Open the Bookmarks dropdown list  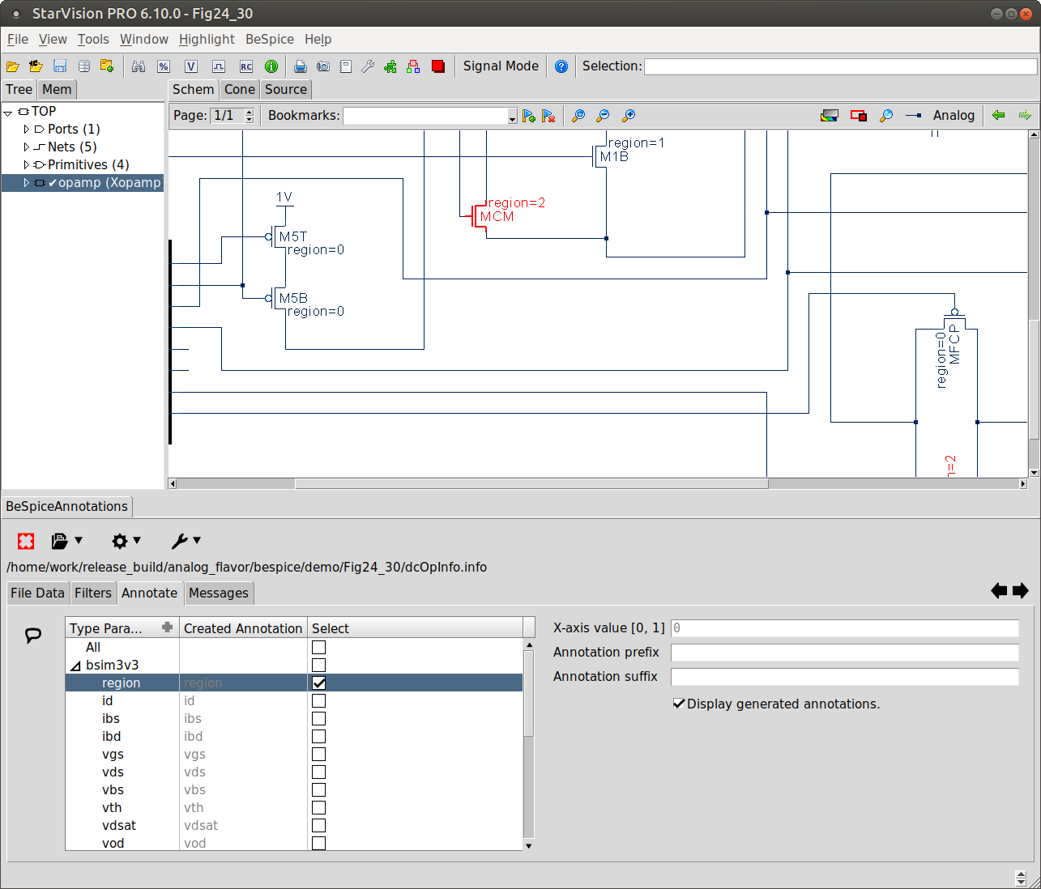click(512, 117)
